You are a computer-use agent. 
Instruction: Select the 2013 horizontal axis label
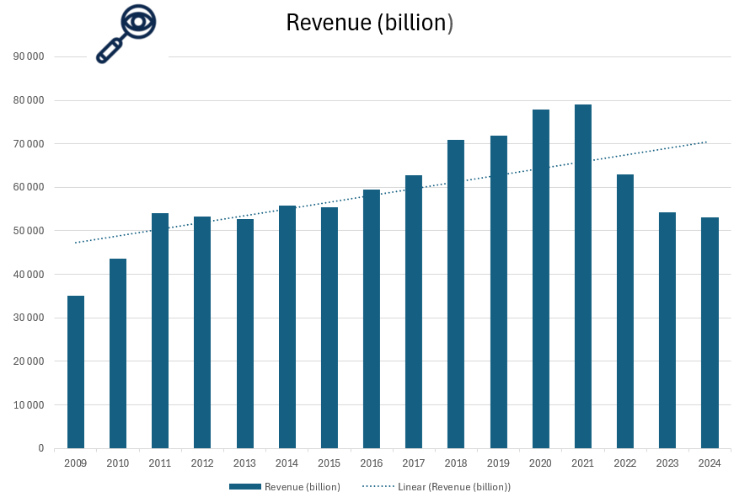tap(244, 463)
